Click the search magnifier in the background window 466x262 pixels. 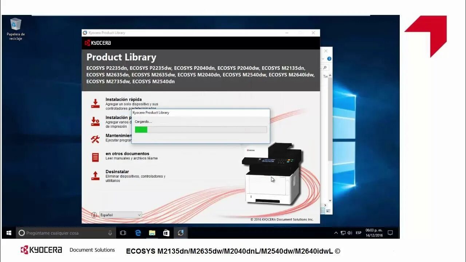point(325,67)
